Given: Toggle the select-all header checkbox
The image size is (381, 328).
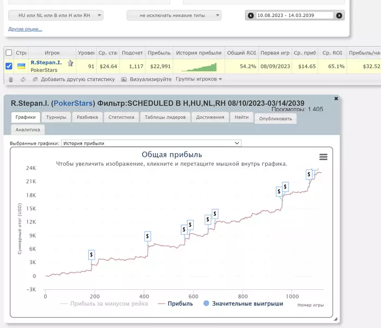Looking at the screenshot, I should [9, 52].
